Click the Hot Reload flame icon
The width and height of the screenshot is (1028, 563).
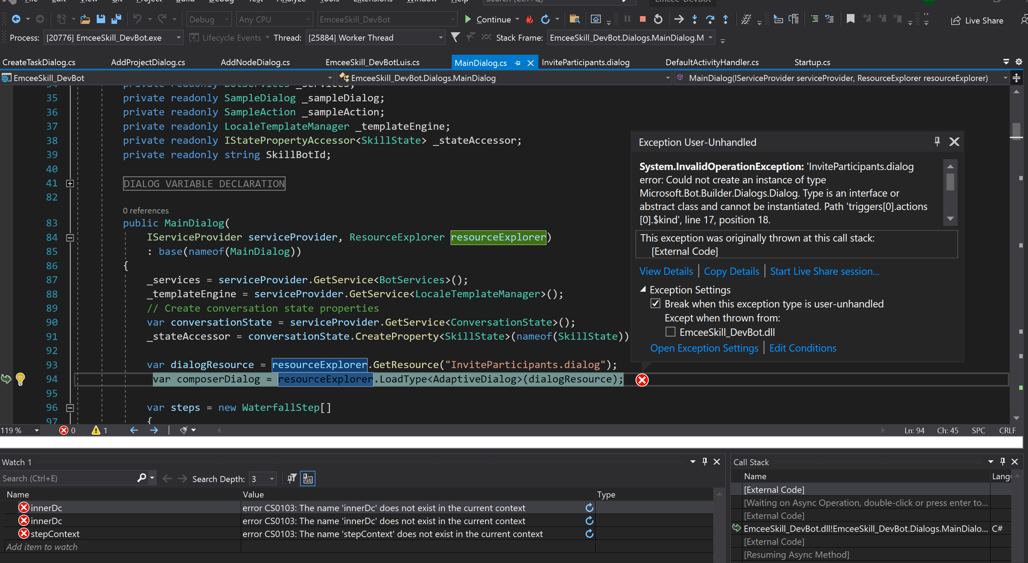[x=530, y=19]
